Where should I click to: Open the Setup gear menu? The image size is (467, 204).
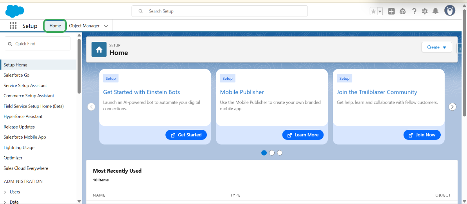point(425,11)
